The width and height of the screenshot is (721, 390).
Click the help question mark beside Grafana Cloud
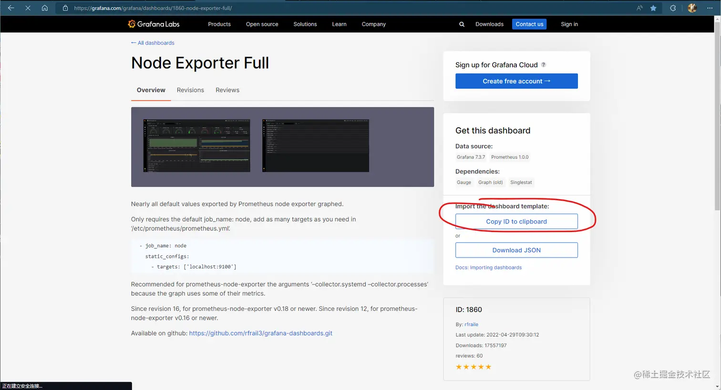coord(543,65)
